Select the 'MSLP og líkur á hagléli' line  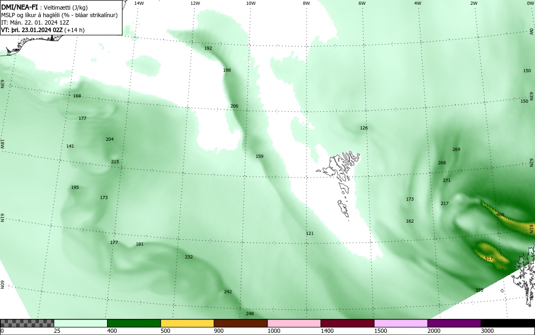point(59,15)
